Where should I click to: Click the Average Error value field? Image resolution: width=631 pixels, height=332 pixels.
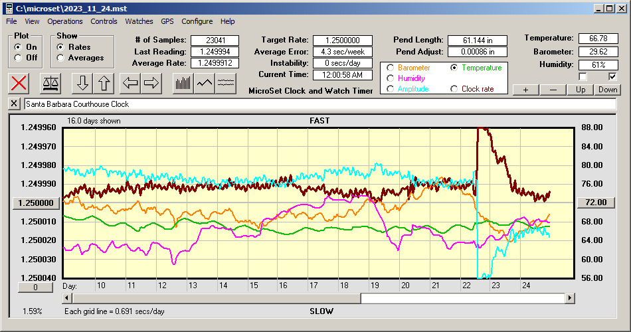pyautogui.click(x=343, y=52)
